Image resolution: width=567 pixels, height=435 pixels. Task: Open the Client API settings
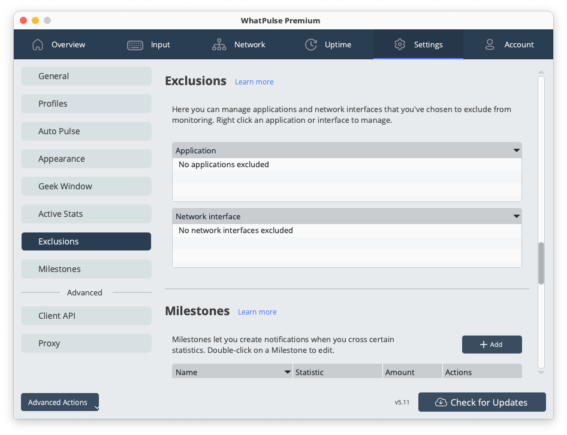[x=86, y=316]
